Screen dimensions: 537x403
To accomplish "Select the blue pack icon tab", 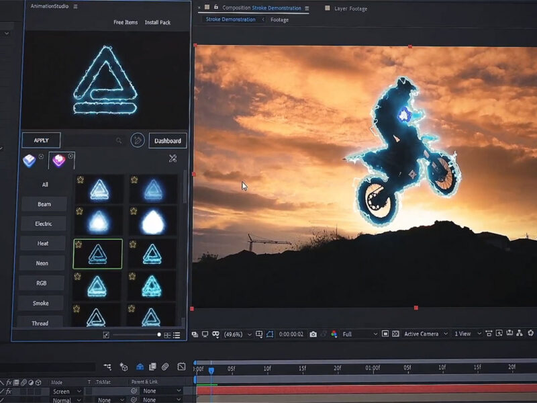I will [x=30, y=161].
